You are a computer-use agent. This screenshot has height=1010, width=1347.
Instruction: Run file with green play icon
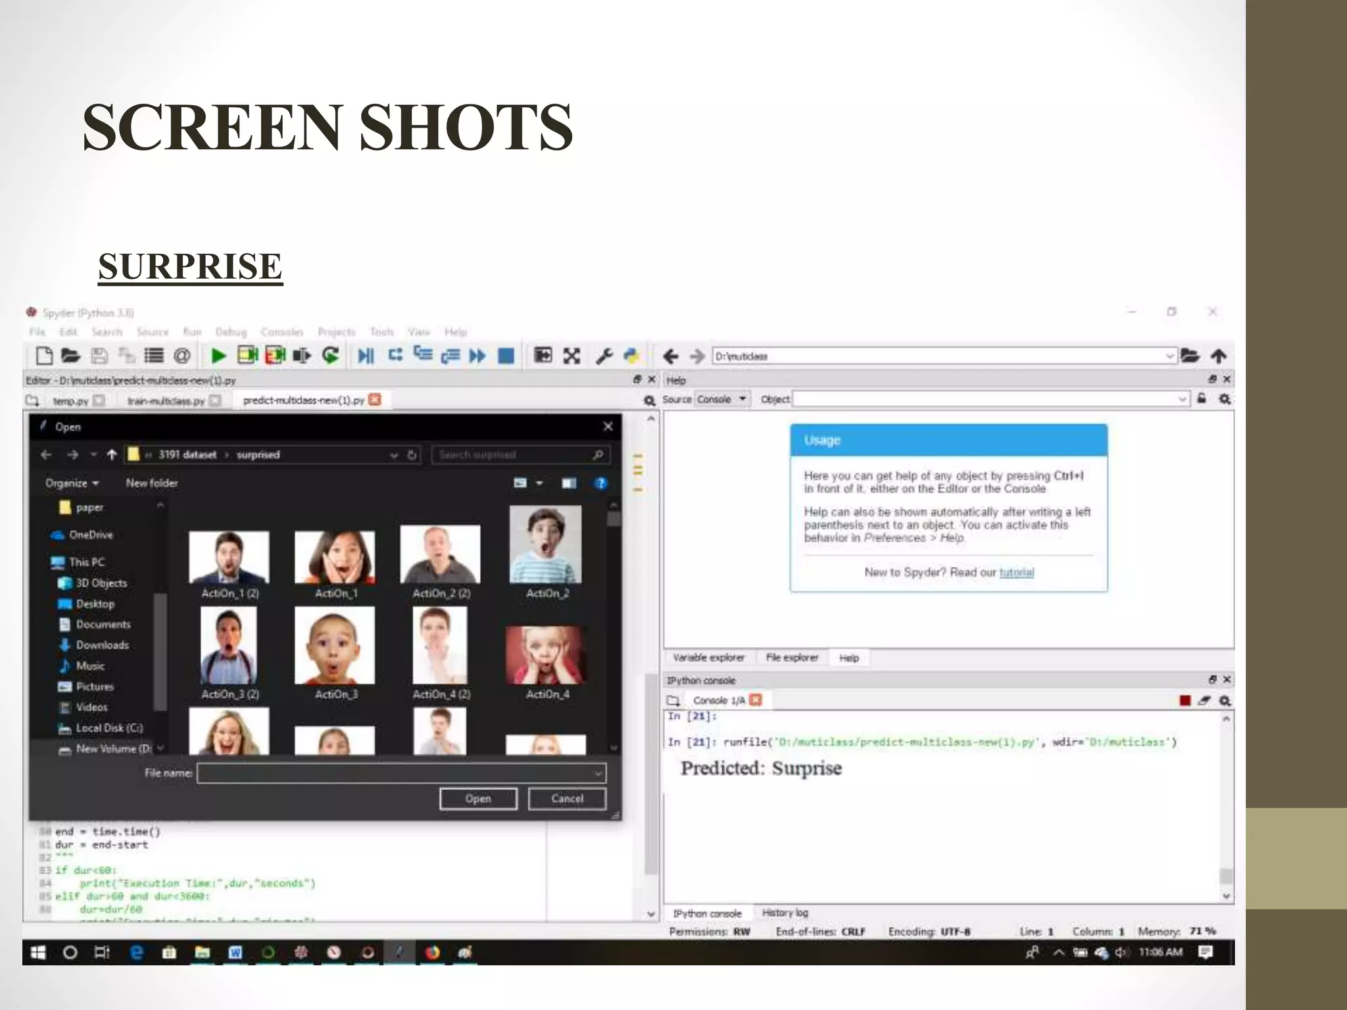218,356
